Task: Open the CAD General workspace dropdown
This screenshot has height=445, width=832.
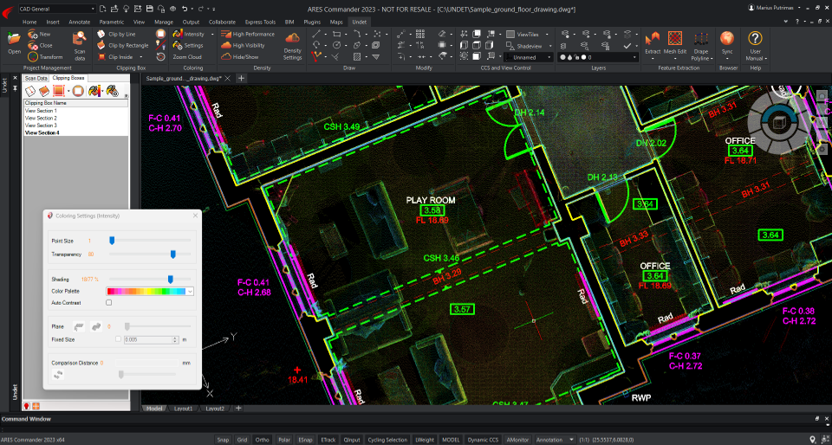Action: point(57,9)
